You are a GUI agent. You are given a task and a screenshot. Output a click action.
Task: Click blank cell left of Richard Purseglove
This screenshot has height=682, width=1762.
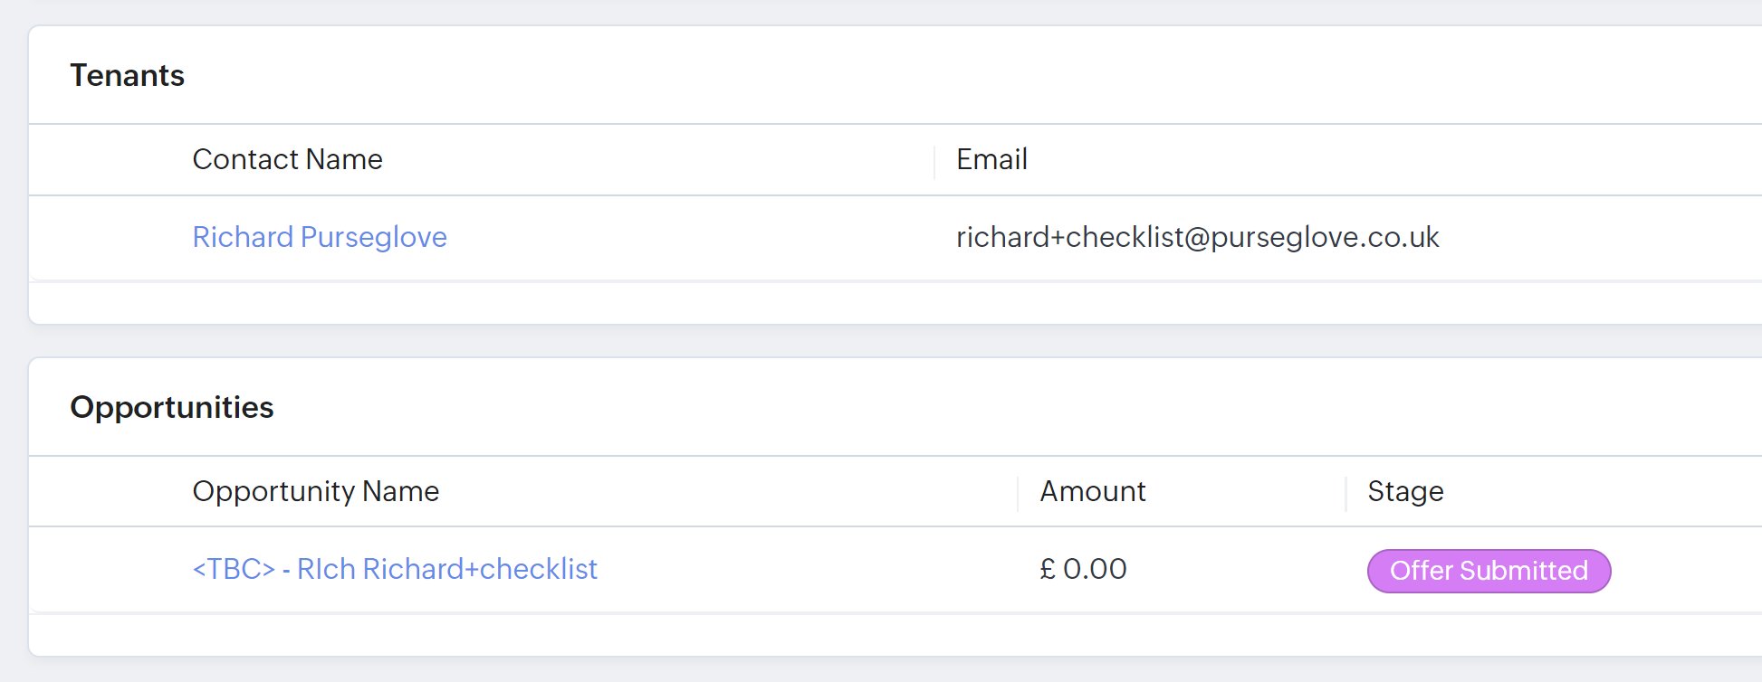coord(109,237)
